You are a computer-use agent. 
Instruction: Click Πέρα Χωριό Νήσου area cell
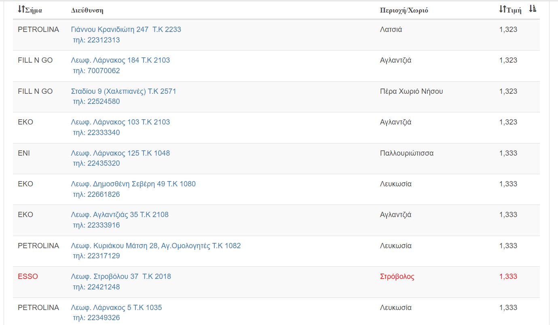[x=412, y=91]
